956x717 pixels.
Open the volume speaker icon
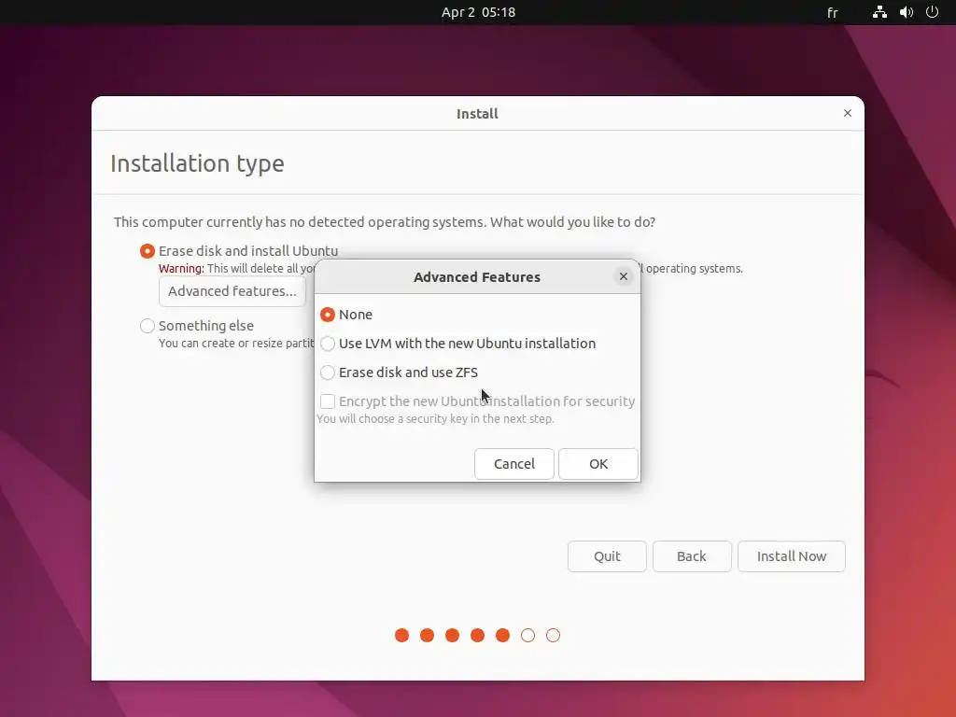pyautogui.click(x=907, y=12)
